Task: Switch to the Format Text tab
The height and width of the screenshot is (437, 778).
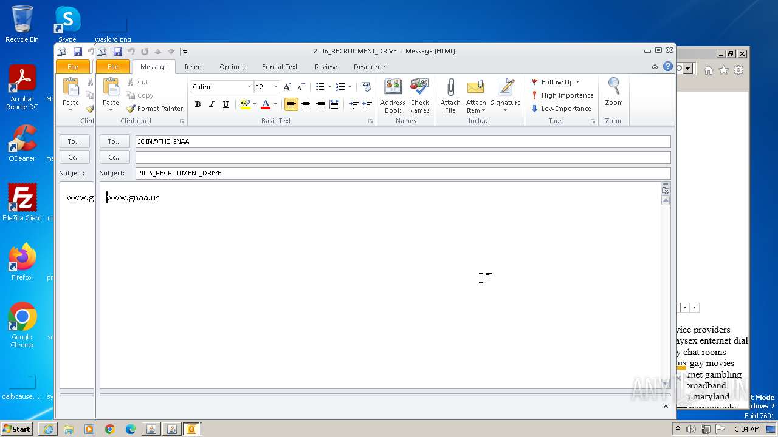Action: point(280,67)
